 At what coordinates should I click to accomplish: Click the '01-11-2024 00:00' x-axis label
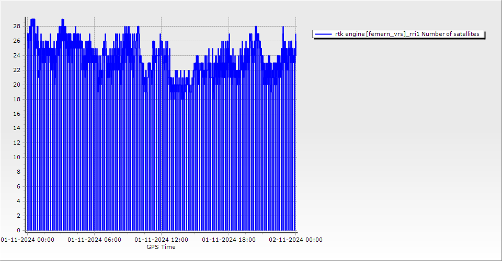[x=27, y=240]
